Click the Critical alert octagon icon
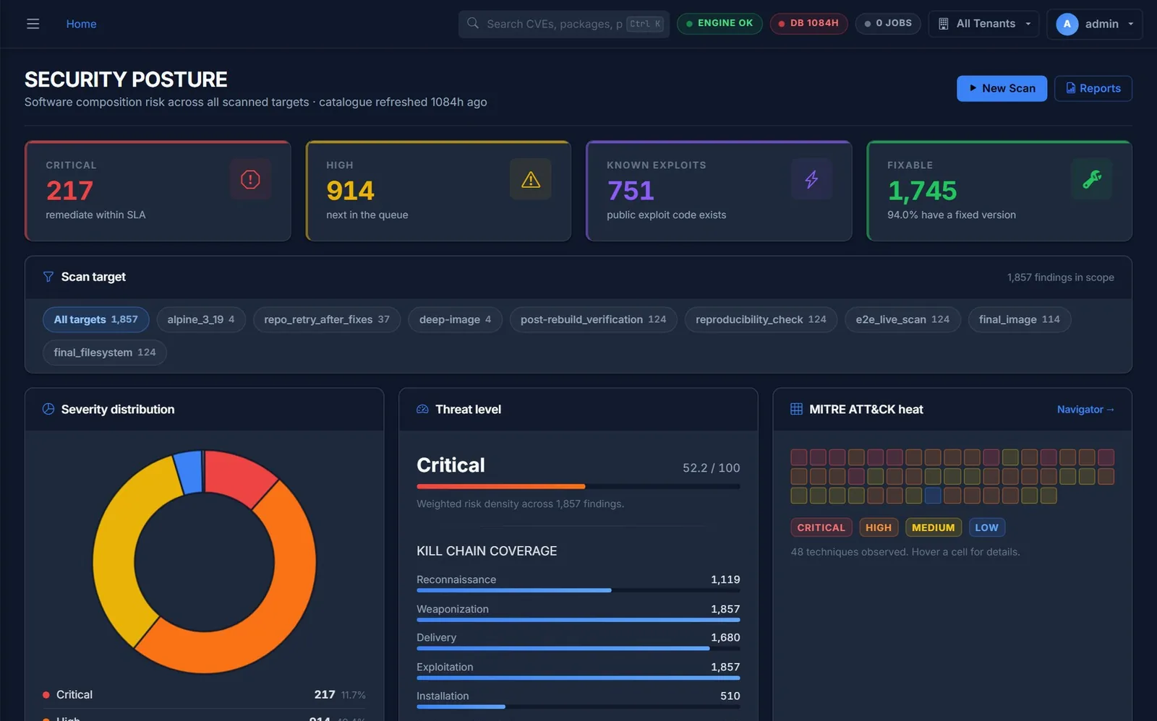 coord(250,179)
